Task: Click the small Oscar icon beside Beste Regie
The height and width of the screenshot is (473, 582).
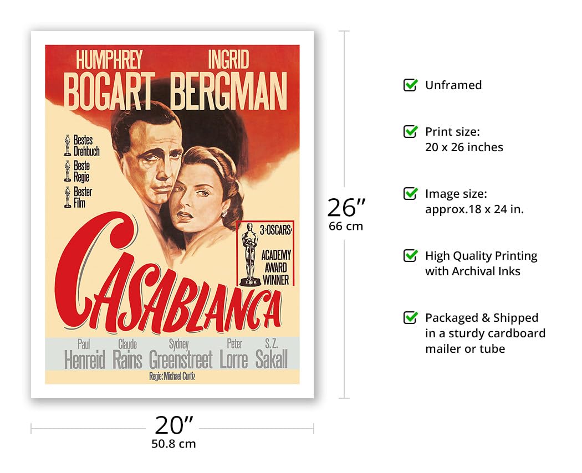Action: tap(68, 171)
